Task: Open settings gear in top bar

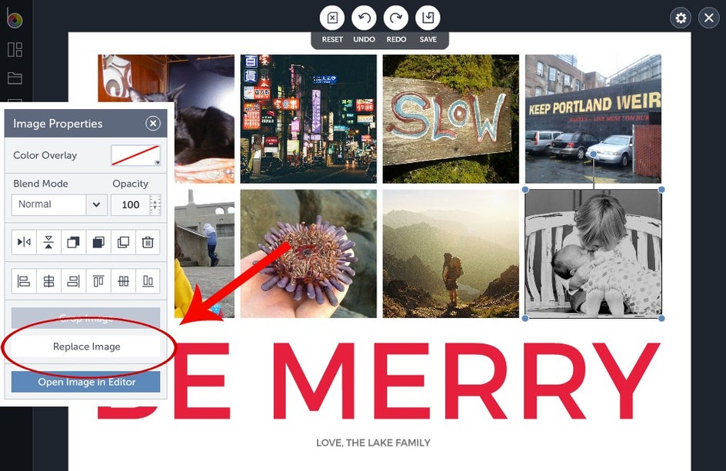Action: click(x=681, y=18)
